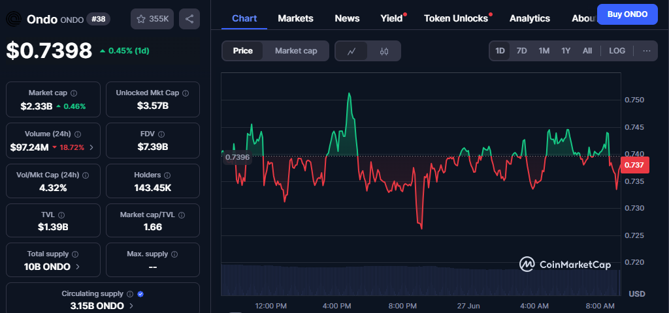The height and width of the screenshot is (313, 669).
Task: Click the 1.66 Market cap/TVL value
Action: [x=153, y=227]
